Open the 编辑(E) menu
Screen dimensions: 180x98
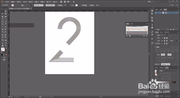[x=13, y=2]
